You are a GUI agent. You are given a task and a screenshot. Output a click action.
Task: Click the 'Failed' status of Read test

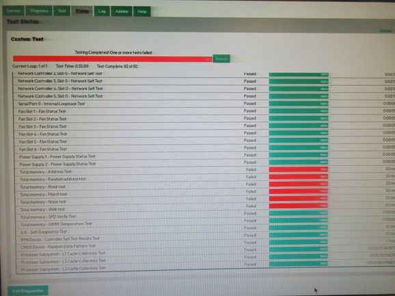point(251,184)
